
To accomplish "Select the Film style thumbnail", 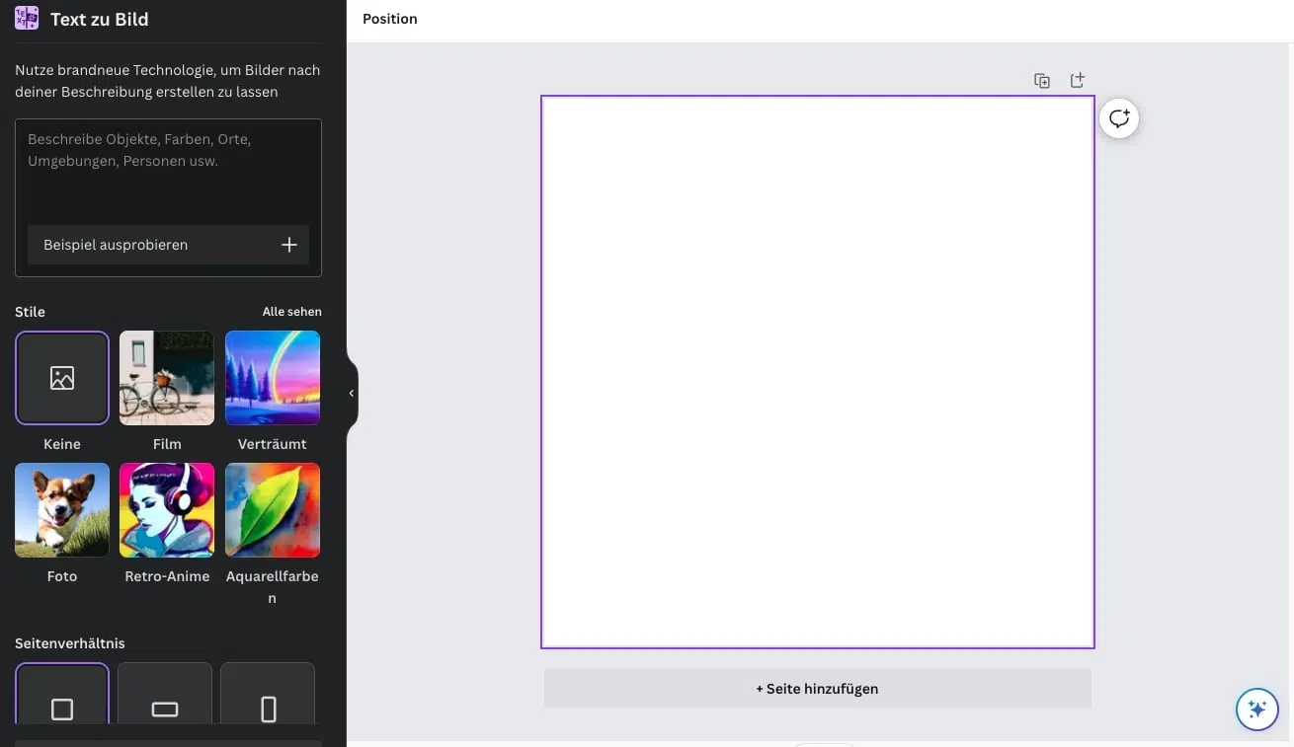I will click(166, 377).
